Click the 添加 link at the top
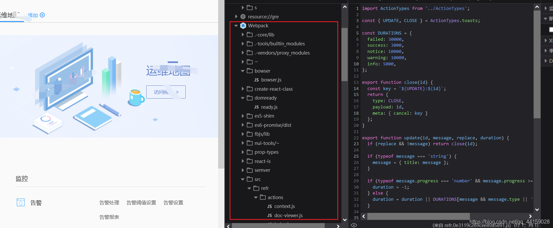This screenshot has width=553, height=228. point(33,15)
